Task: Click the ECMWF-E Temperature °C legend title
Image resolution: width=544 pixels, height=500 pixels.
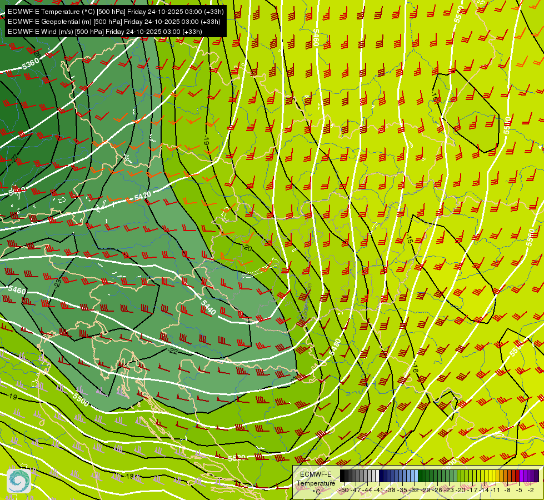Action: point(316,483)
